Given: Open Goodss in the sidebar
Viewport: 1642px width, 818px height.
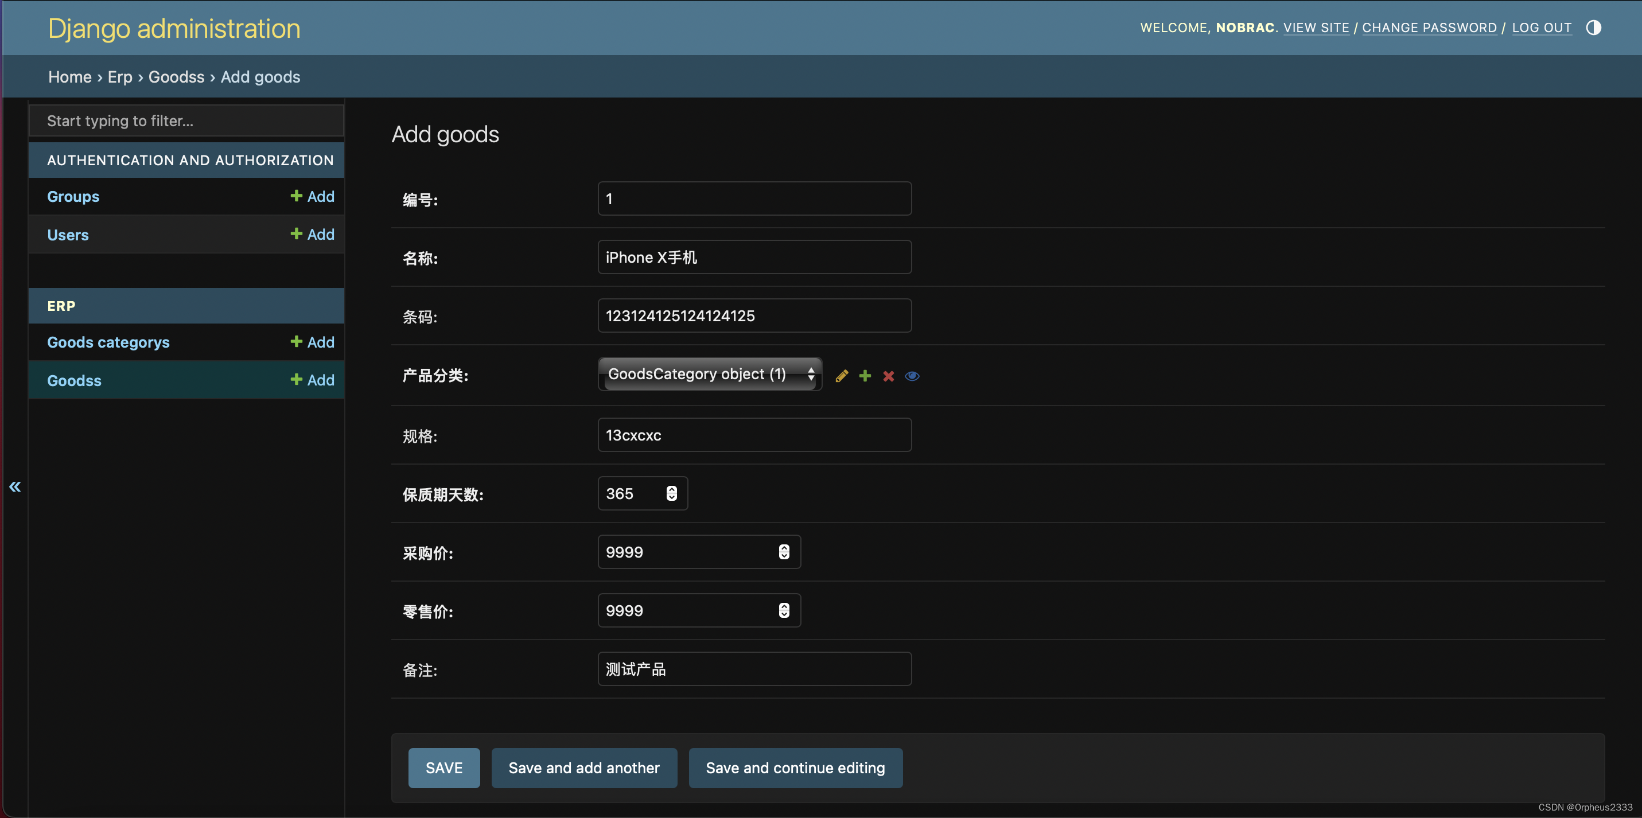Looking at the screenshot, I should (74, 381).
